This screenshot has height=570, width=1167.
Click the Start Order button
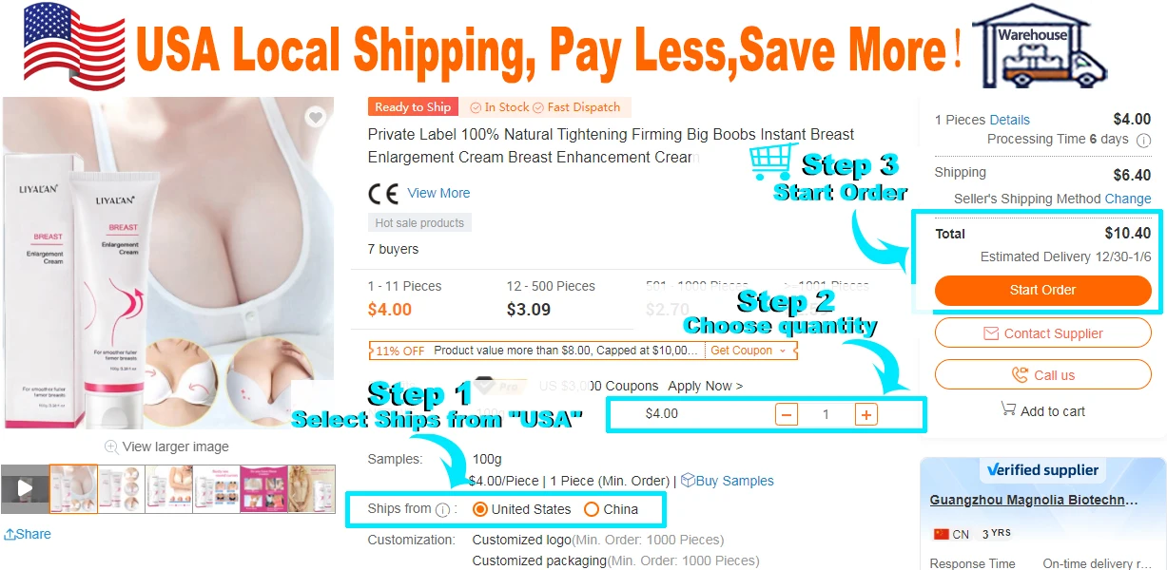click(x=1042, y=291)
